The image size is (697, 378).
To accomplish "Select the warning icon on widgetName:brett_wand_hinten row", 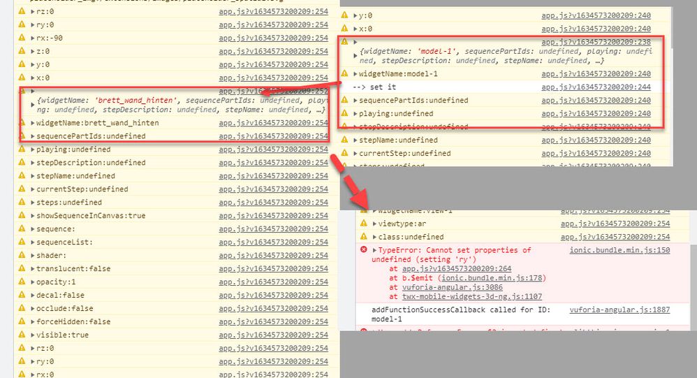I will (x=22, y=123).
